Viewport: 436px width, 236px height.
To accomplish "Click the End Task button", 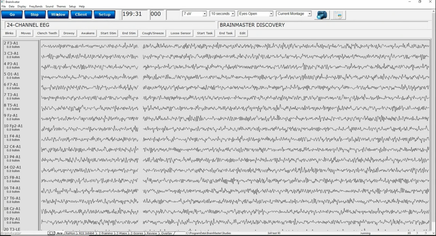I will point(226,33).
